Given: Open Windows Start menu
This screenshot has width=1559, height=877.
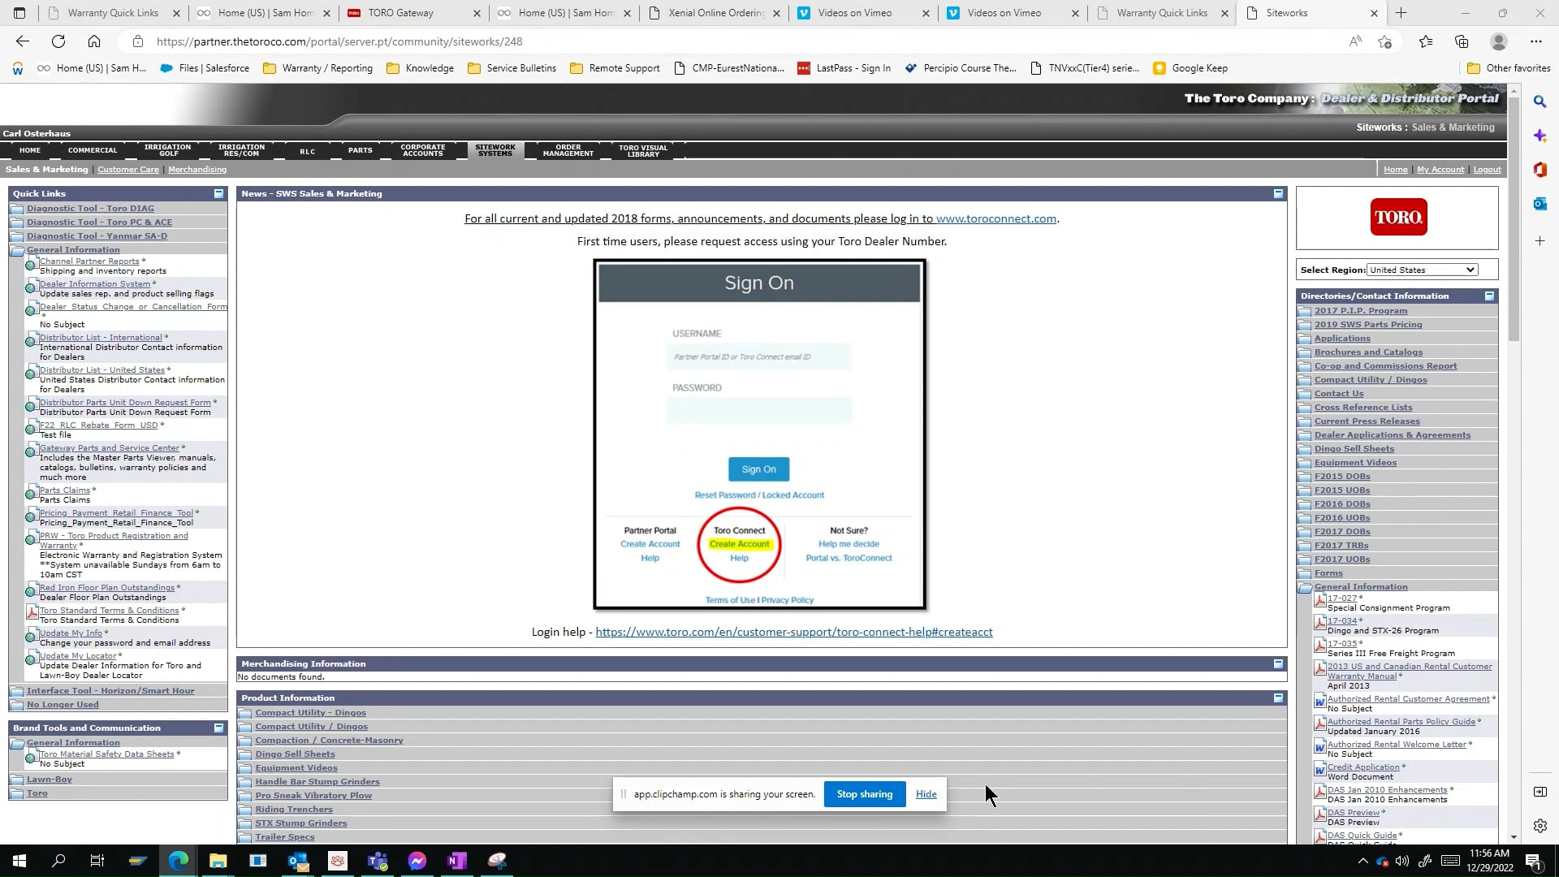Looking at the screenshot, I should [19, 861].
